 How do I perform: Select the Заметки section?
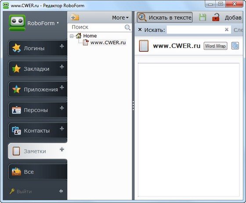38,151
